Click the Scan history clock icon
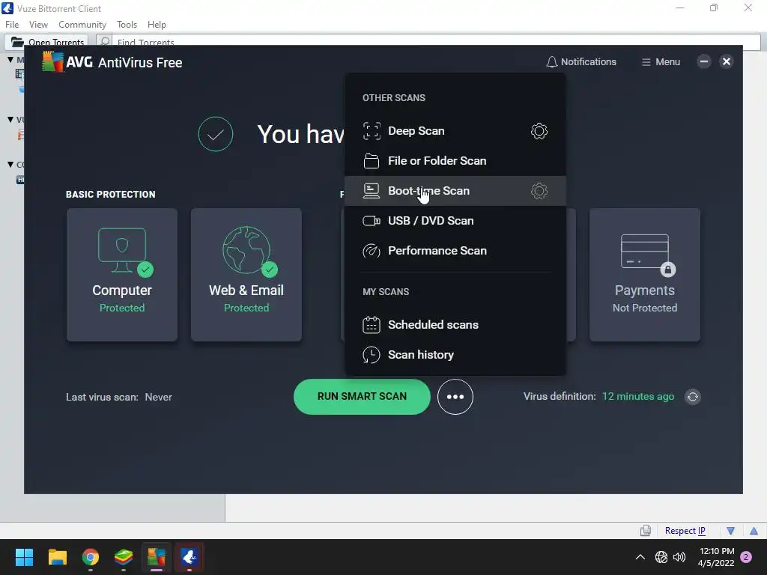Screen dimensions: 767x575 [x=372, y=355]
